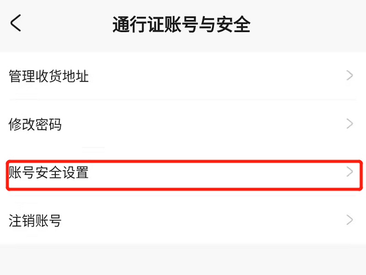The image size is (366, 275).
Task: Click the red highlight box's top border
Action: (183, 161)
